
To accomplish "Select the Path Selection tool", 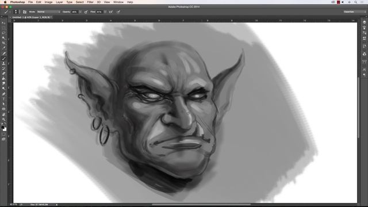I will (x=3, y=104).
